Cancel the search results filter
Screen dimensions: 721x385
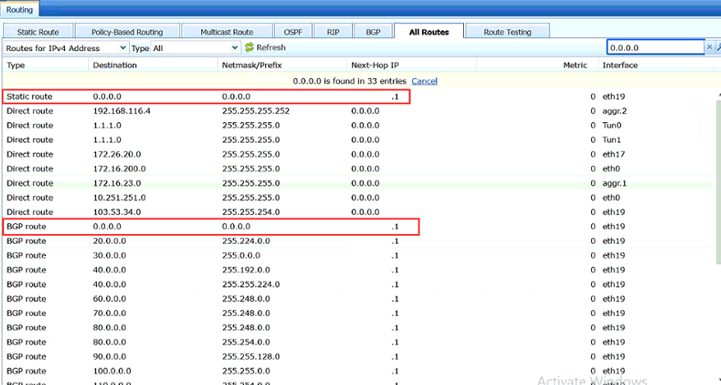pyautogui.click(x=425, y=81)
